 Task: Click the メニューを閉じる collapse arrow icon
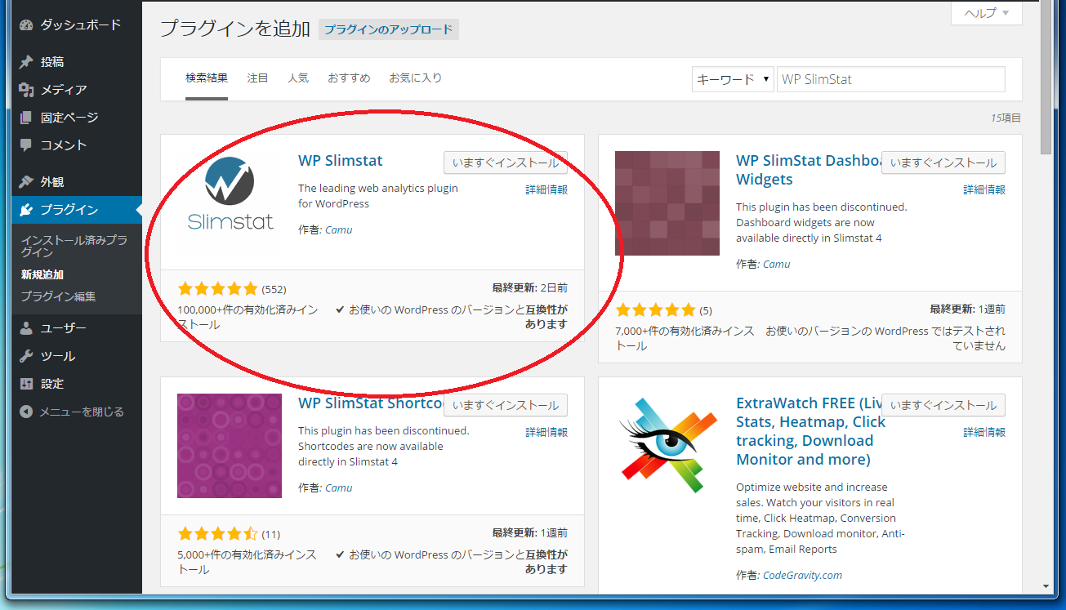point(26,412)
